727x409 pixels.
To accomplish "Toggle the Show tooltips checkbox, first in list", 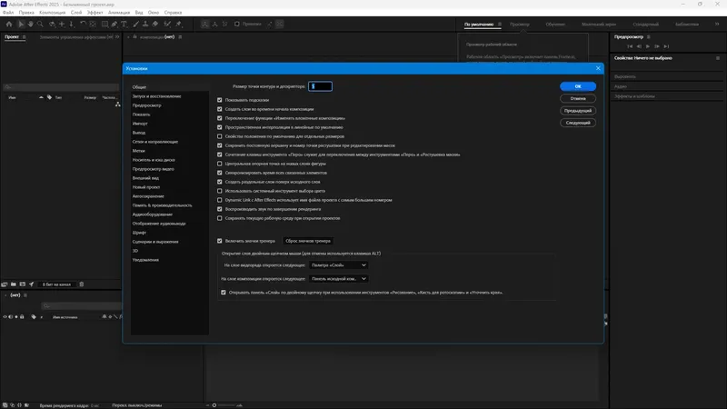I will (220, 100).
